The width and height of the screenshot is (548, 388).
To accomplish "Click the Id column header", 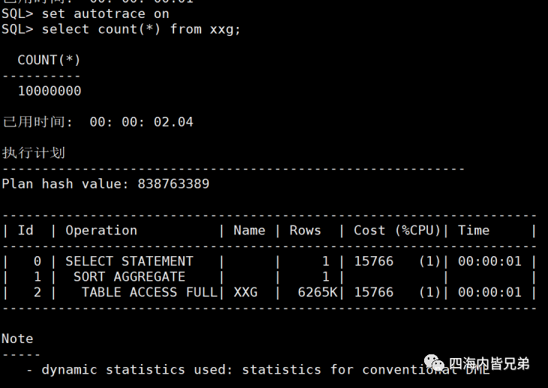I will (26, 231).
